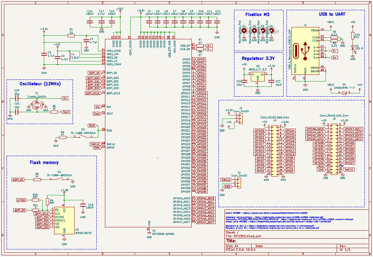Click the 'SWCLK' label at connector J2
This screenshot has width=373, height=257.
point(226,180)
